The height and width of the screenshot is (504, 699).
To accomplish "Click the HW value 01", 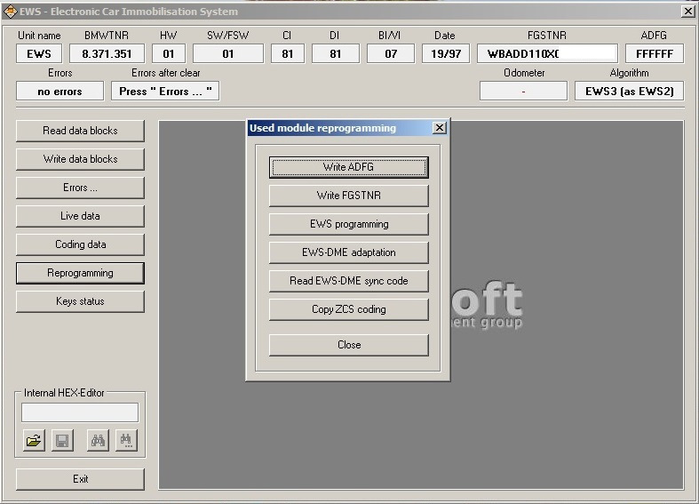I will click(x=169, y=54).
